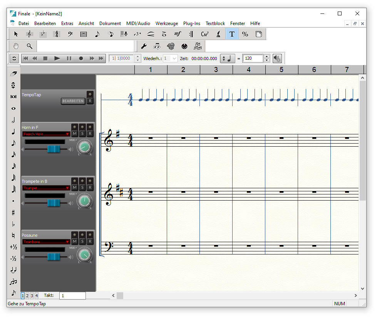Solo the Trompete in B track

82,187
